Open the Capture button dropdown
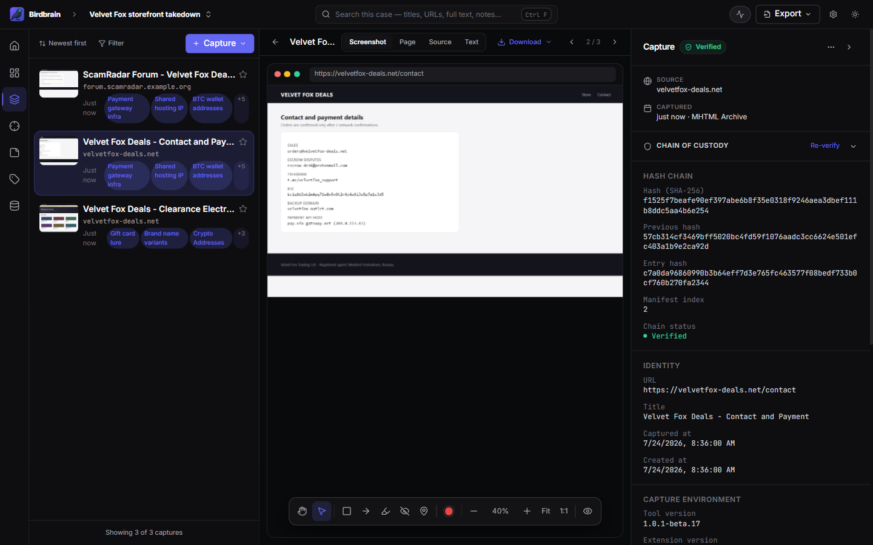873x545 pixels. click(219, 43)
